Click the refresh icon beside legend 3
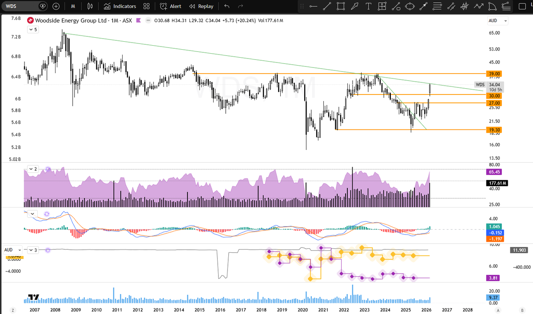533x314 pixels. (x=48, y=250)
